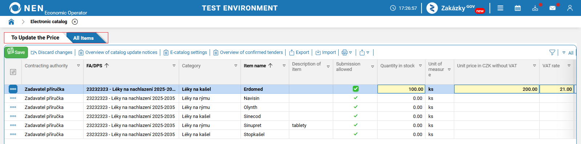Click the NEN logo
581x144 pixels.
[x=26, y=8]
